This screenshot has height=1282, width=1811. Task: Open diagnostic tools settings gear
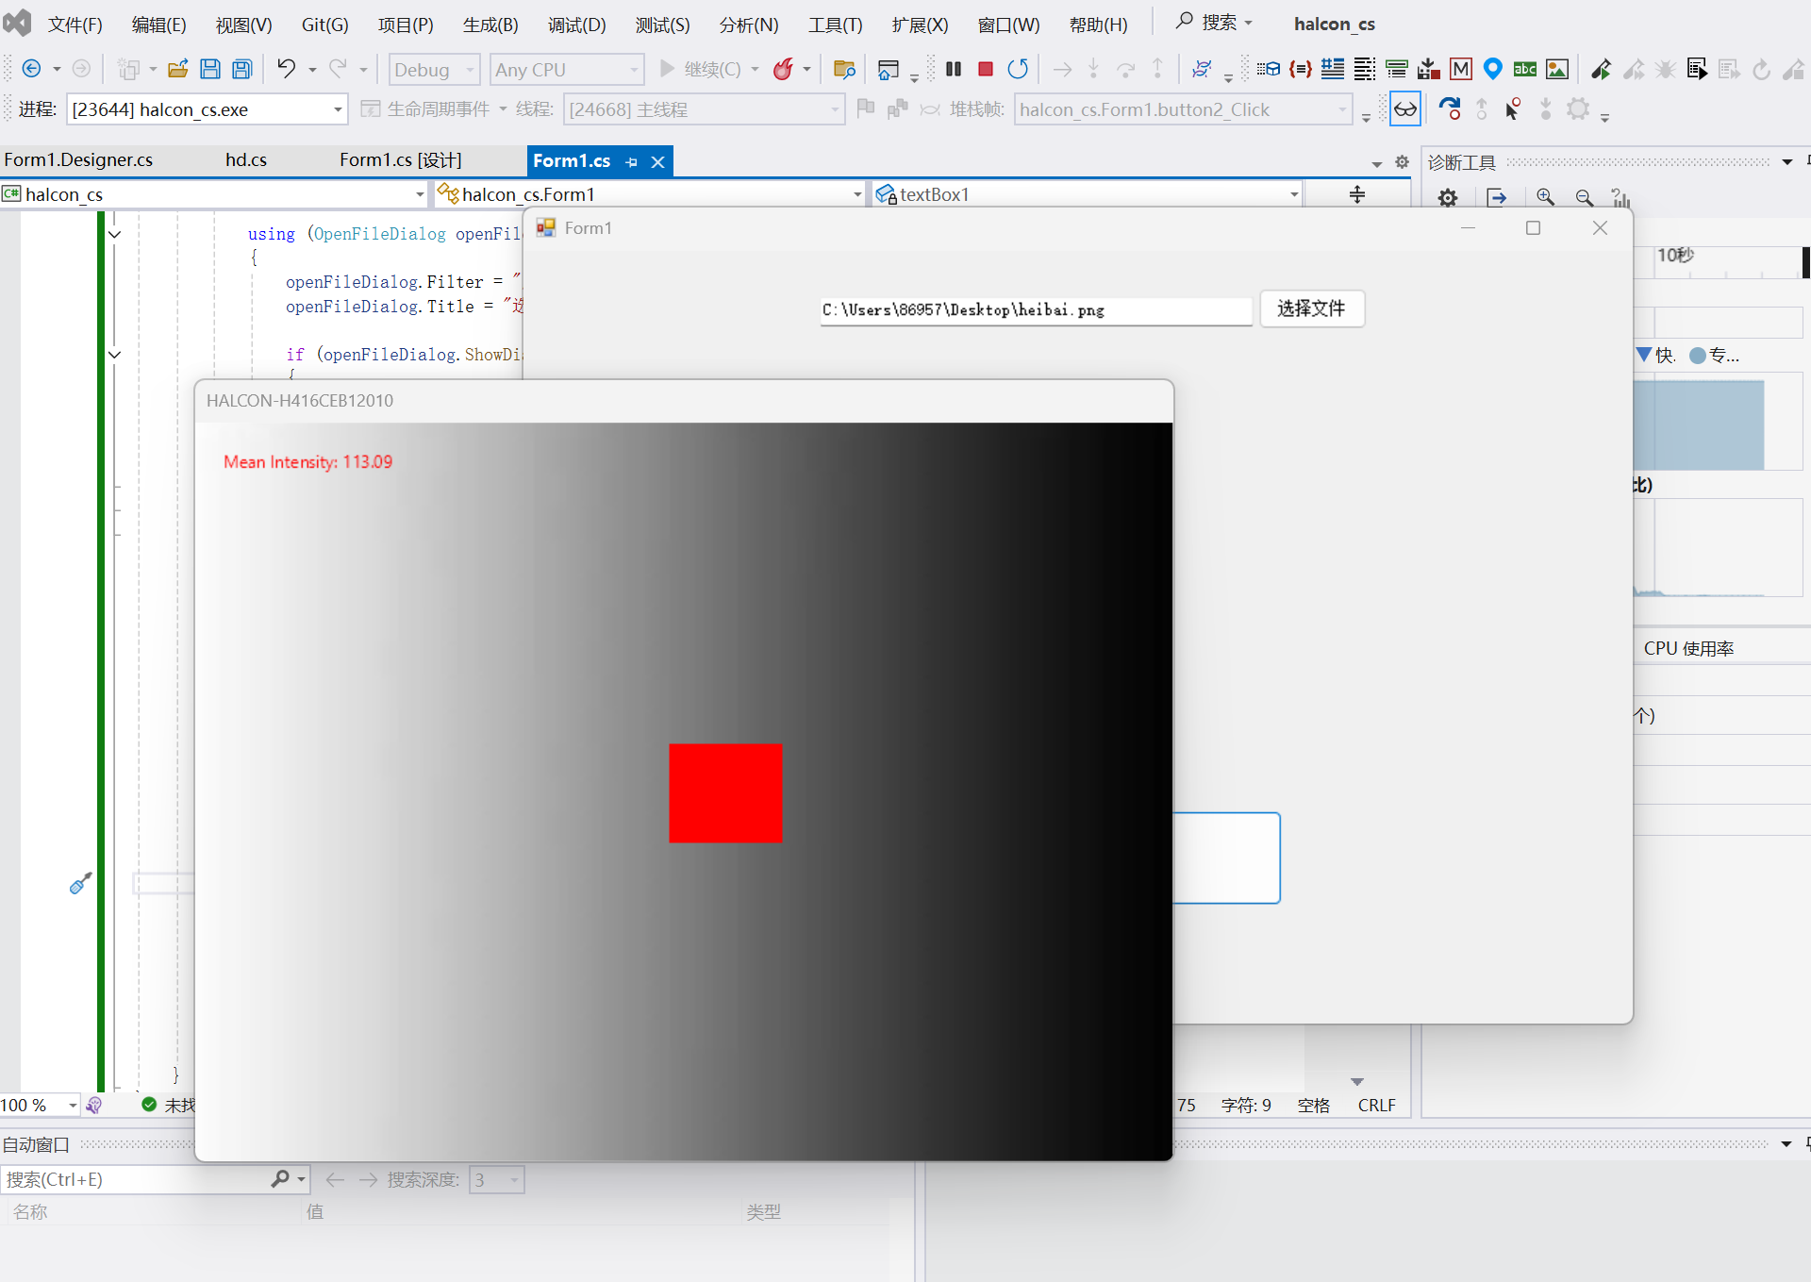tap(1448, 197)
